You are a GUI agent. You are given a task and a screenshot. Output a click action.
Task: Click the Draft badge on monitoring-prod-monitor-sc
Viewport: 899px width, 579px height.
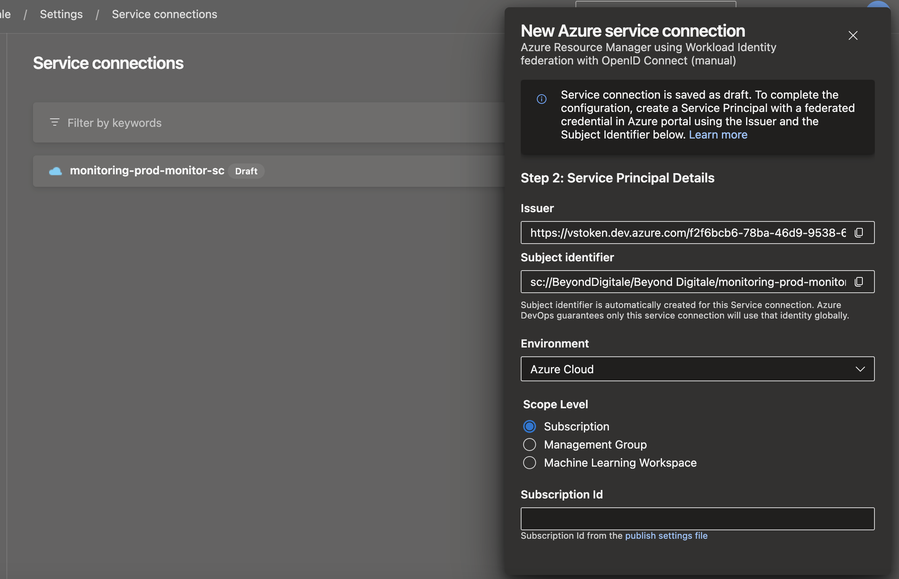(246, 171)
